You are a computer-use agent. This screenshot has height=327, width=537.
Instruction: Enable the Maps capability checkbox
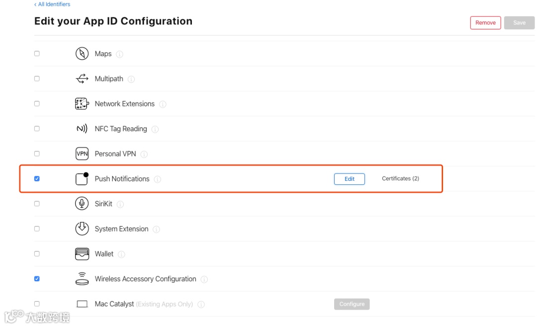tap(37, 54)
